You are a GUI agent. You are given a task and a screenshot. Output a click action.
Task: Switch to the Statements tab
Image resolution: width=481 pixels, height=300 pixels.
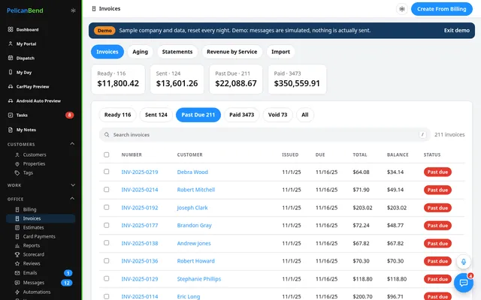[x=177, y=52]
